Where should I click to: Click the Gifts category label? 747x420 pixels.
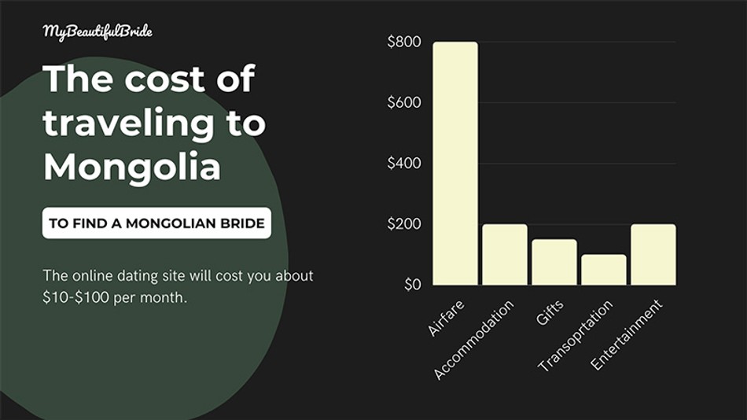click(x=550, y=312)
